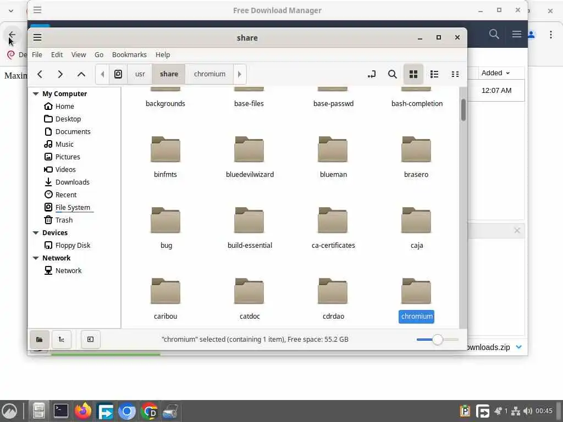
Task: Click the file pane vertical scrollbar
Action: (463, 110)
